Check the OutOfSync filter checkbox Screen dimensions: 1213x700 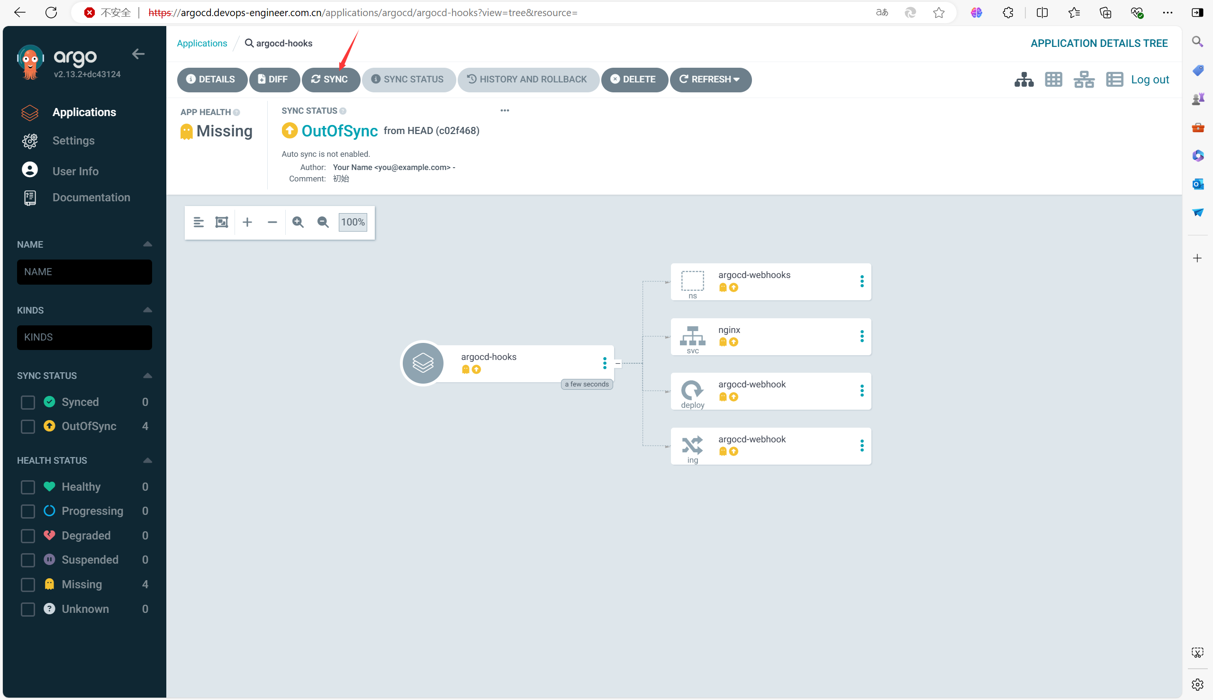[x=28, y=426]
